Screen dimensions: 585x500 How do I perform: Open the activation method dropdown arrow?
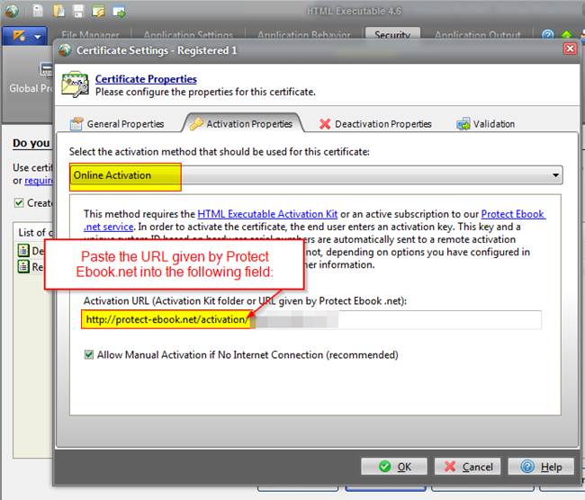tap(555, 175)
